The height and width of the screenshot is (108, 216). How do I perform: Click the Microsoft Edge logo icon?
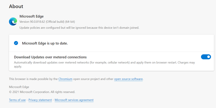click(x=13, y=21)
